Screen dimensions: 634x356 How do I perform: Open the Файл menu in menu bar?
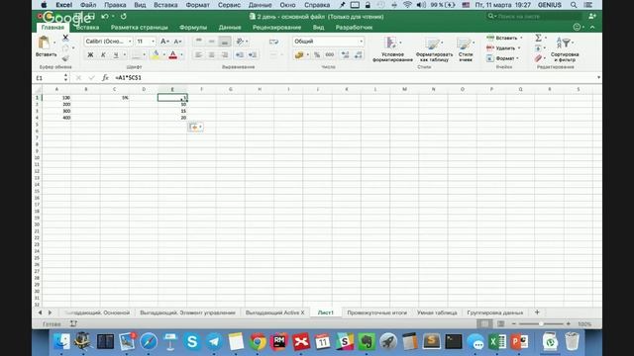pos(88,5)
